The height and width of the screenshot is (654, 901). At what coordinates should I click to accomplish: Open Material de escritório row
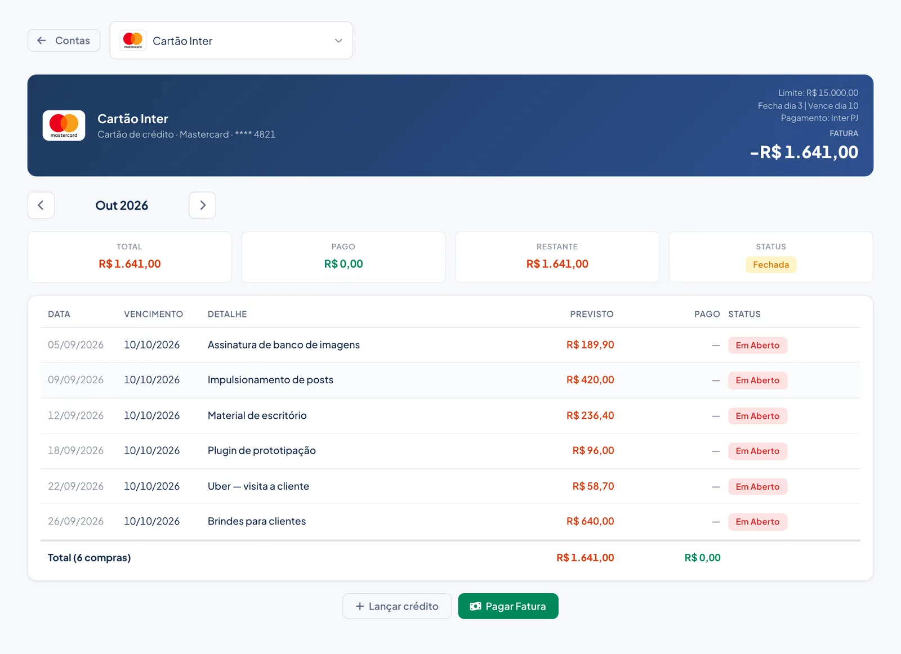click(x=450, y=415)
